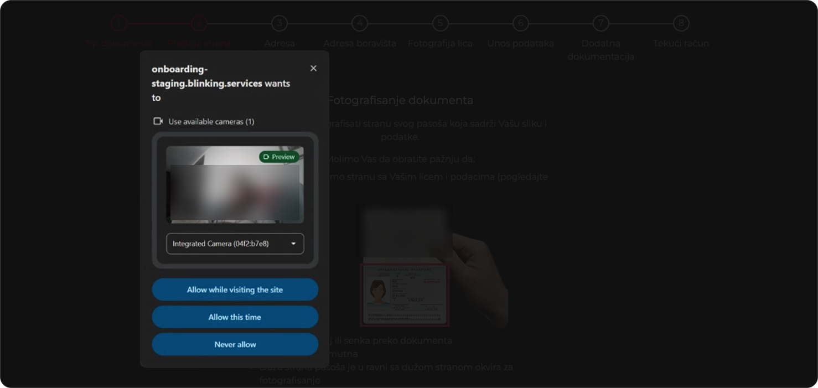Click the green Preview badge
Screen dimensions: 818x388
pyautogui.click(x=279, y=157)
